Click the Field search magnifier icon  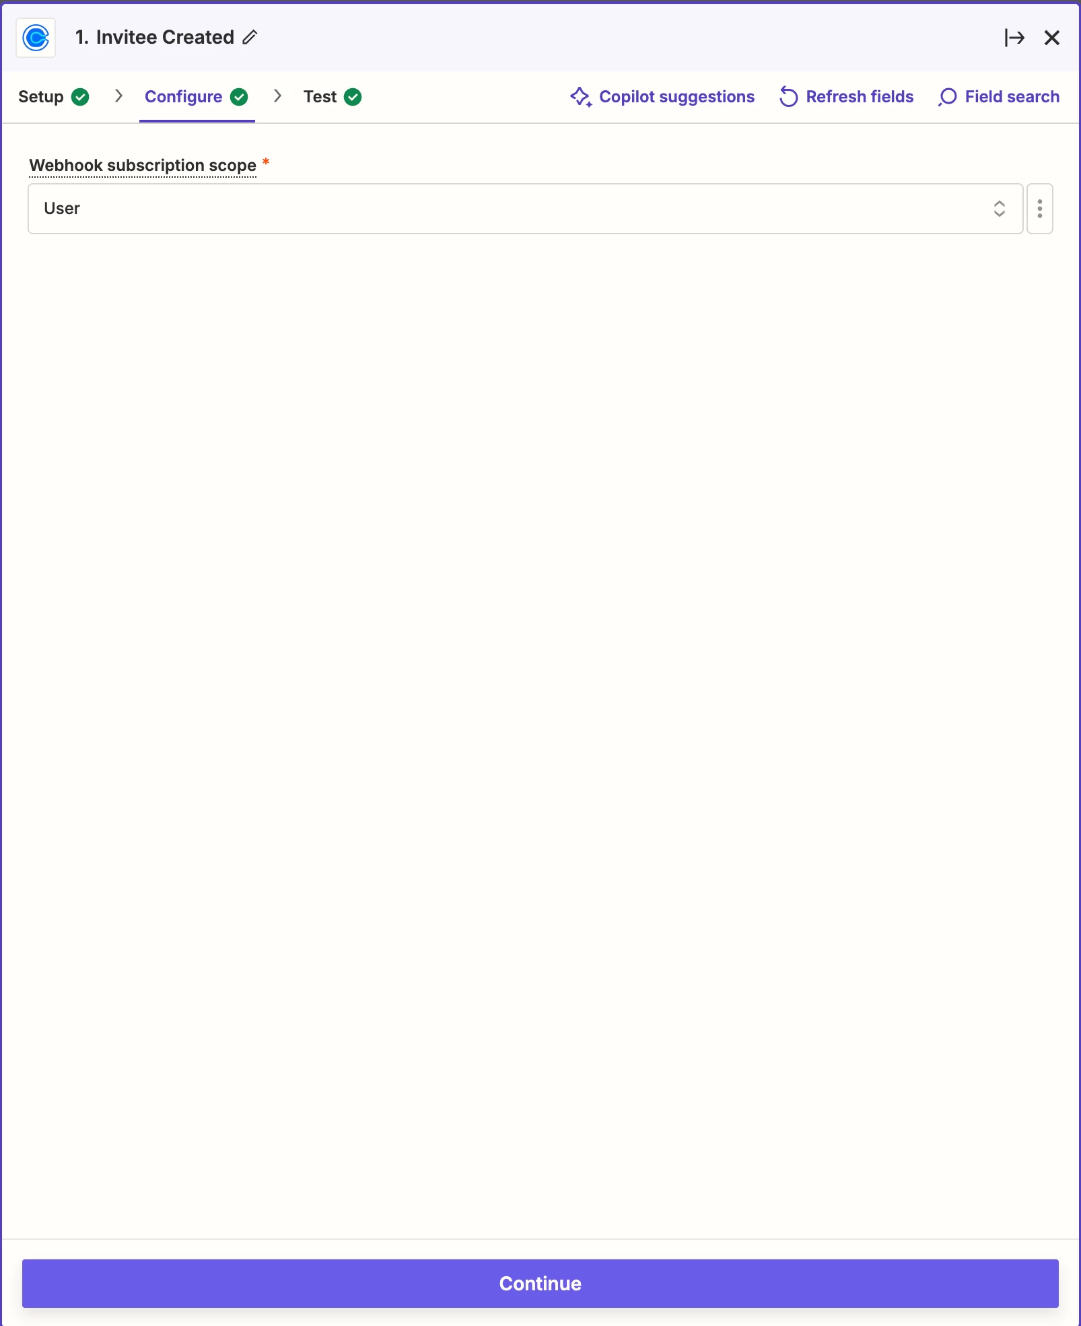tap(947, 97)
